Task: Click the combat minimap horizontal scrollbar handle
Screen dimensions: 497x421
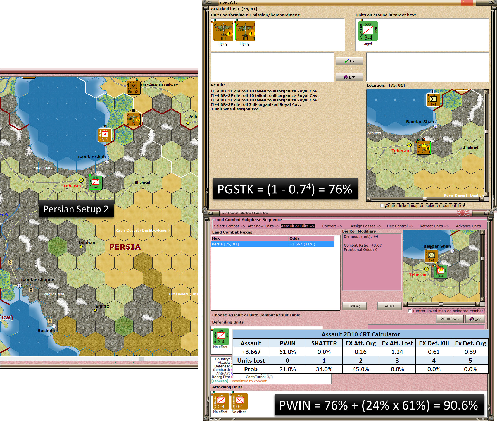Action: pos(441,304)
